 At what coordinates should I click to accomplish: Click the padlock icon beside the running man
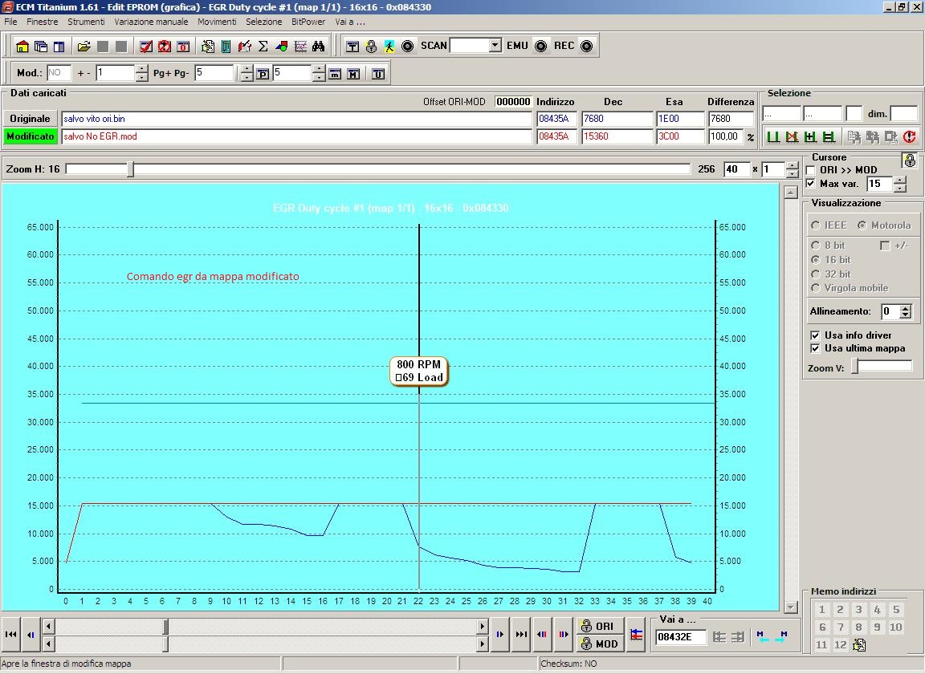371,46
